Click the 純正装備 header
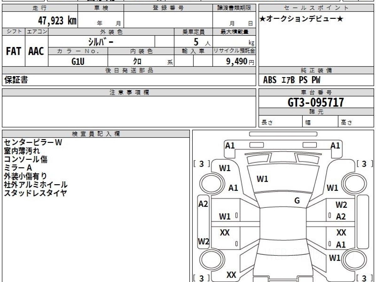Image resolution: width=376 pixels, height=282 pixels. coord(316,70)
